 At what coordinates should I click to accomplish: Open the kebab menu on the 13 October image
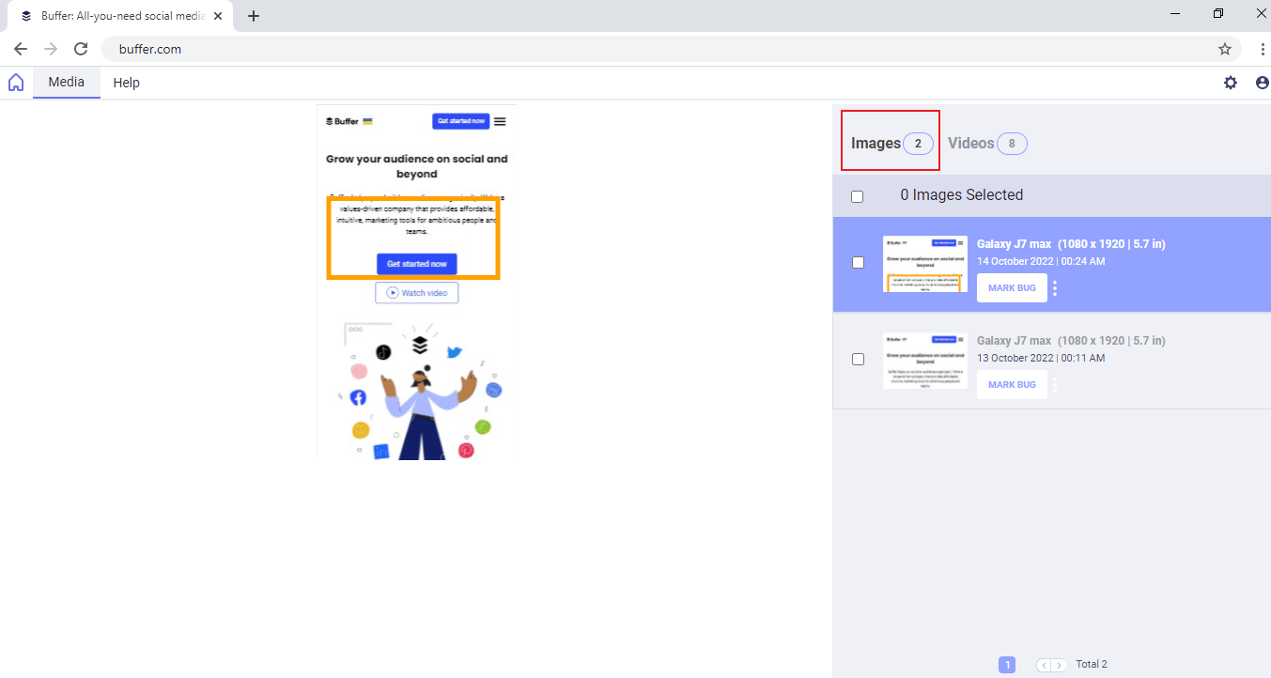(x=1054, y=384)
